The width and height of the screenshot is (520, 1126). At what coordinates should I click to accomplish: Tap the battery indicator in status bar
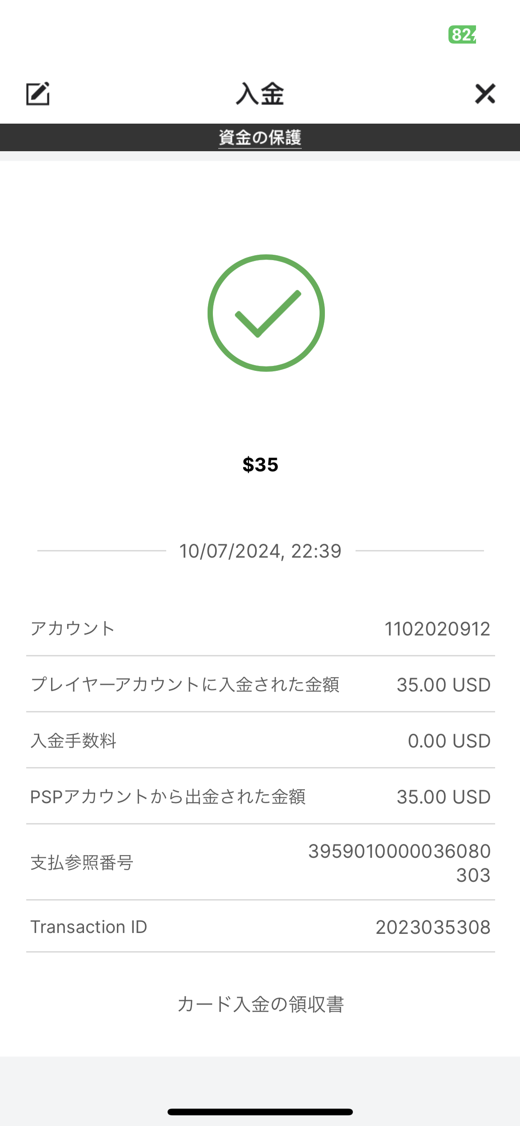[x=462, y=35]
